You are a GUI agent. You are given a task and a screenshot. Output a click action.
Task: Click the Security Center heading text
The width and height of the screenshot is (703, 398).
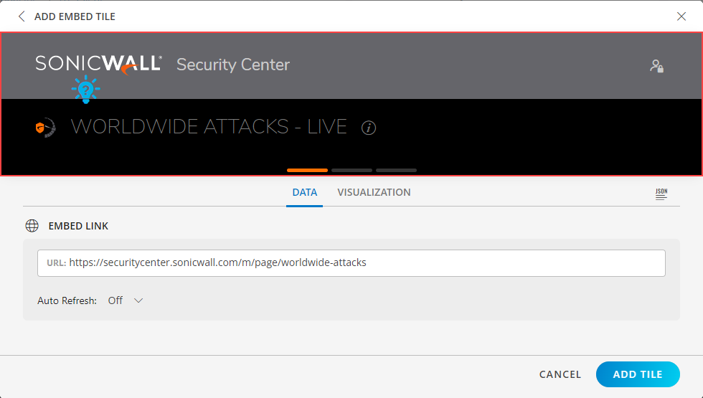[x=233, y=65]
